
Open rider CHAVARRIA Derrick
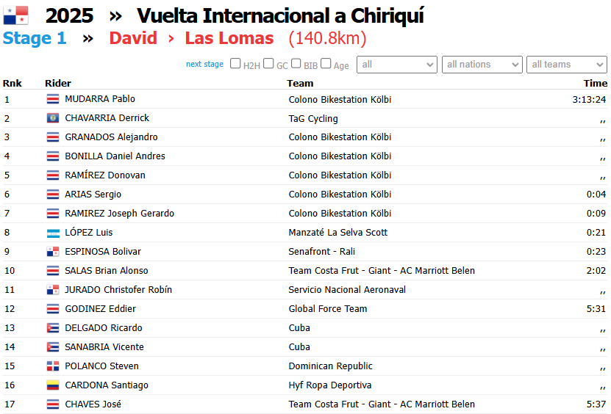coord(107,118)
